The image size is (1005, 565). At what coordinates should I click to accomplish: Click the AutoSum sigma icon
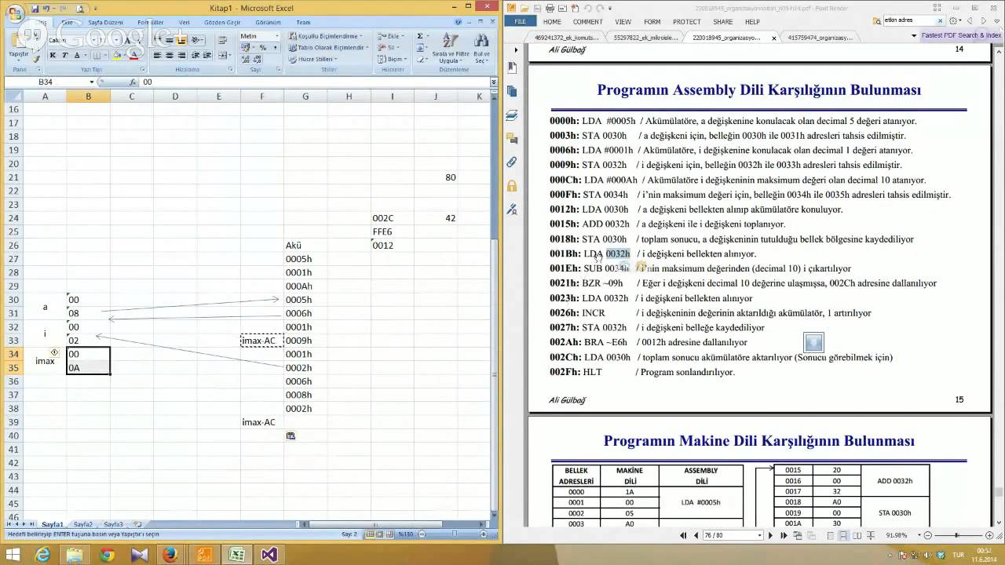pyautogui.click(x=421, y=36)
